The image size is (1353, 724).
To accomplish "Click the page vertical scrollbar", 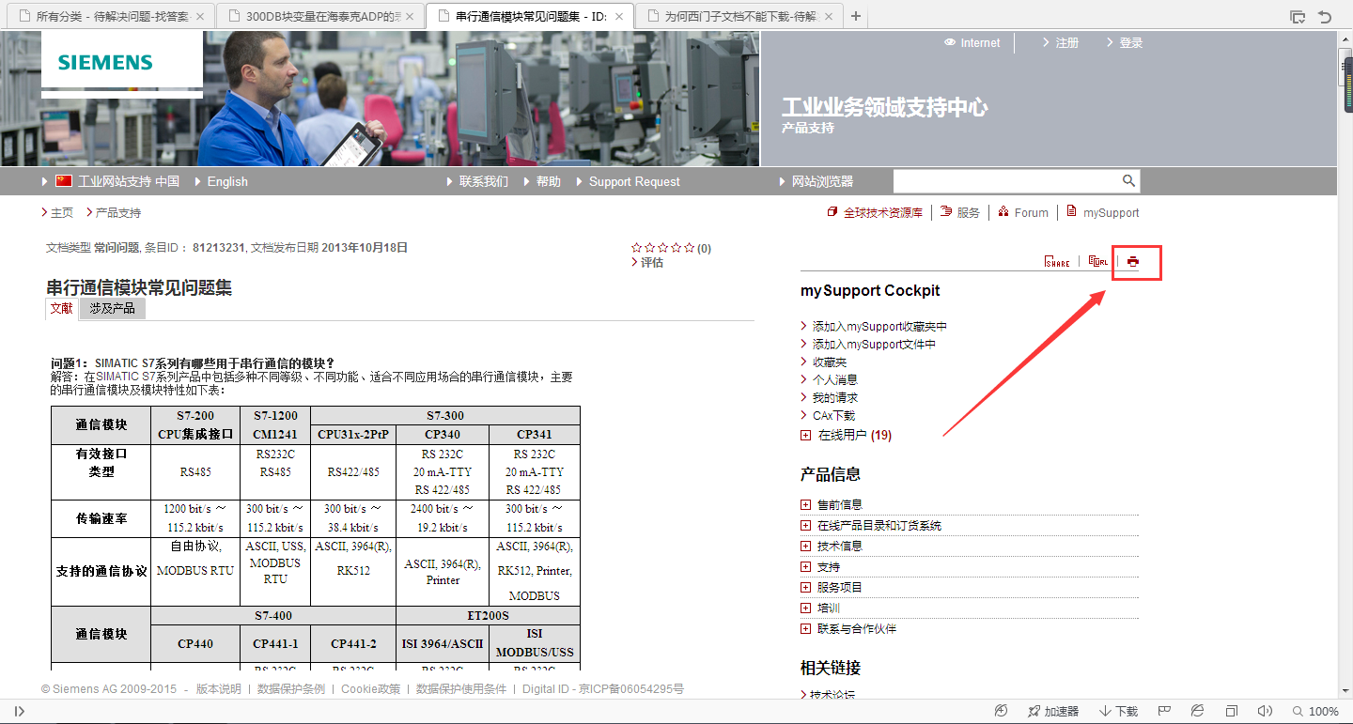I will pyautogui.click(x=1345, y=364).
